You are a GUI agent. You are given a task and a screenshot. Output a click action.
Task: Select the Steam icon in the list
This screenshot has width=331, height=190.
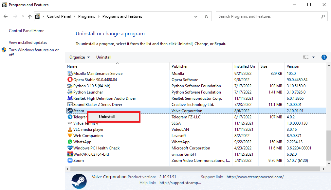(x=70, y=111)
